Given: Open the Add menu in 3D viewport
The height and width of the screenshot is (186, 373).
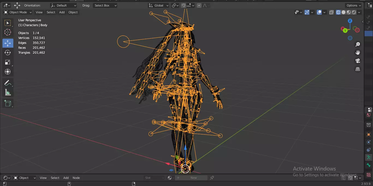Looking at the screenshot, I should click(62, 12).
